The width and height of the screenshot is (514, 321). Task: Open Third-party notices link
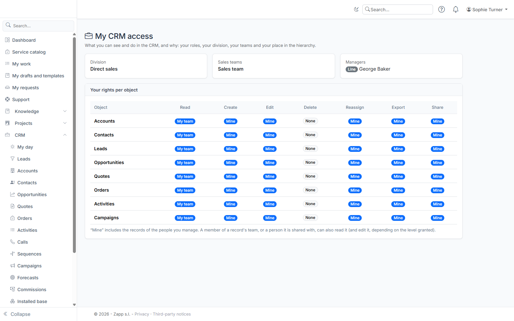point(172,314)
